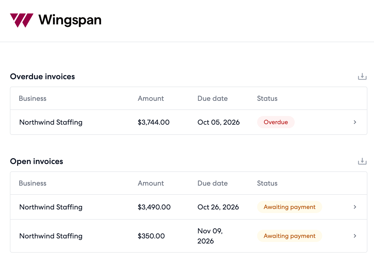Click the Overdue invoices heading
Image resolution: width=374 pixels, height=260 pixels.
click(x=42, y=76)
